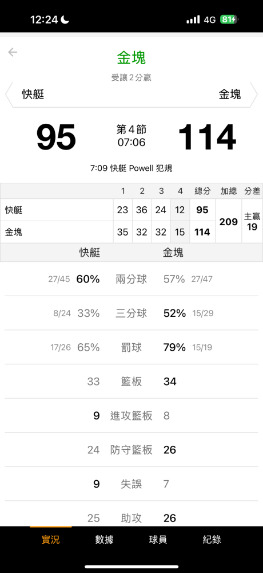The image size is (263, 573).
Task: Select the 4th quarter column header
Action: [180, 191]
